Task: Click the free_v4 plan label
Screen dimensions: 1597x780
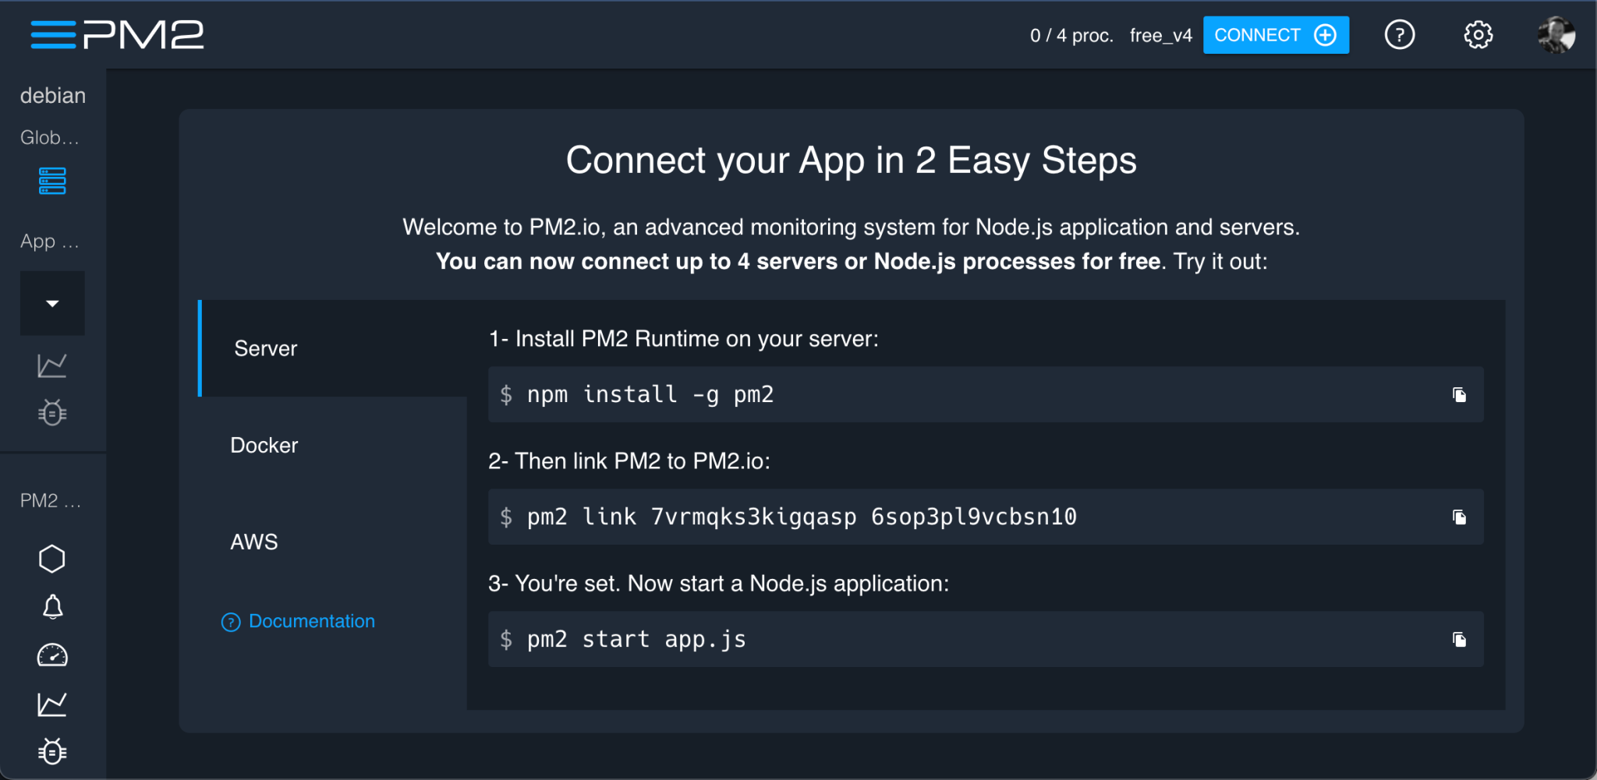Action: tap(1161, 35)
